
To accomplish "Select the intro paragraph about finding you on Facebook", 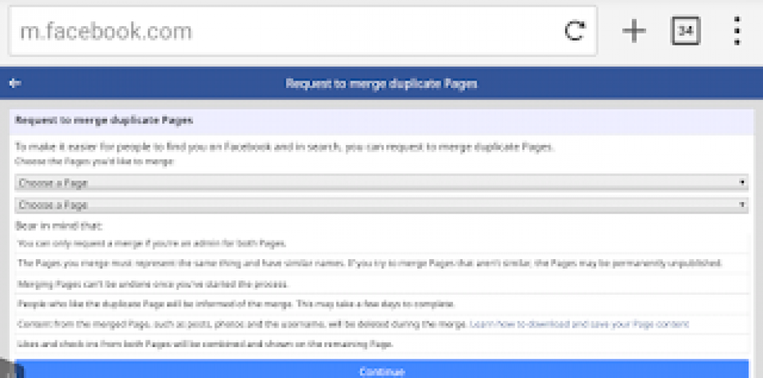I will tap(285, 146).
